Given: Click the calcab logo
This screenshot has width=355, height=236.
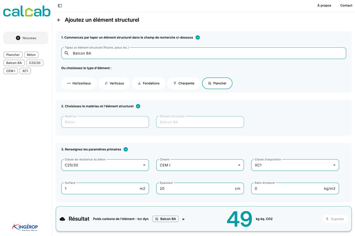Looking at the screenshot, I should pos(26,12).
